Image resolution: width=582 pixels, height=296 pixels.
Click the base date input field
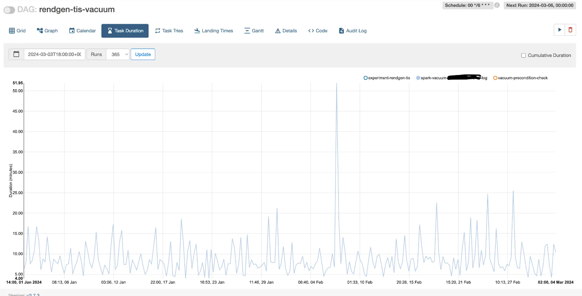pos(55,54)
